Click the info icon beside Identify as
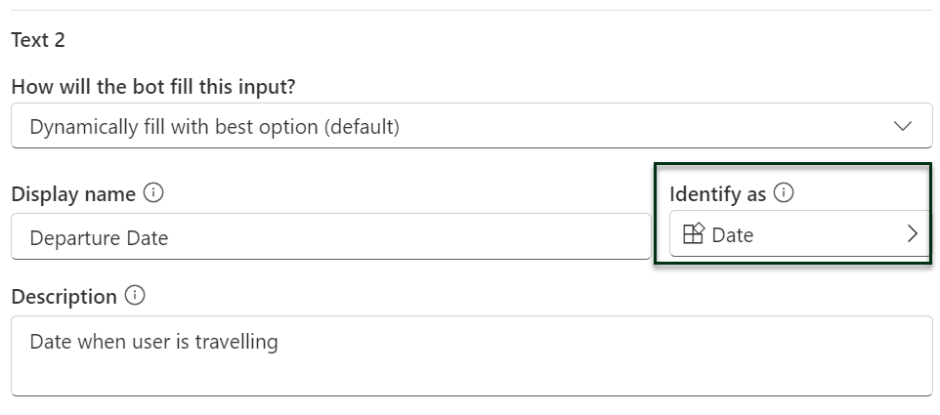 tap(783, 193)
